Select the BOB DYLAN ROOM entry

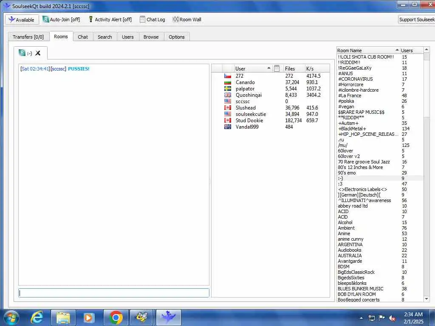click(380, 294)
